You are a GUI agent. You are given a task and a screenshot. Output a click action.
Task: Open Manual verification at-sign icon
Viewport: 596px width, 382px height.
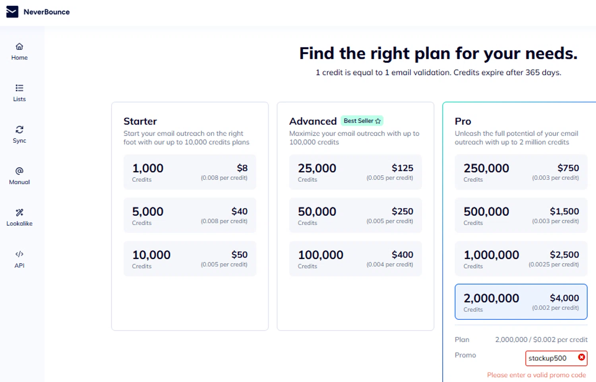tap(19, 171)
